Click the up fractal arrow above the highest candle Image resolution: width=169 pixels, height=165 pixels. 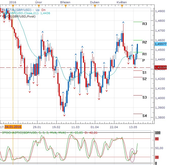click(123, 22)
